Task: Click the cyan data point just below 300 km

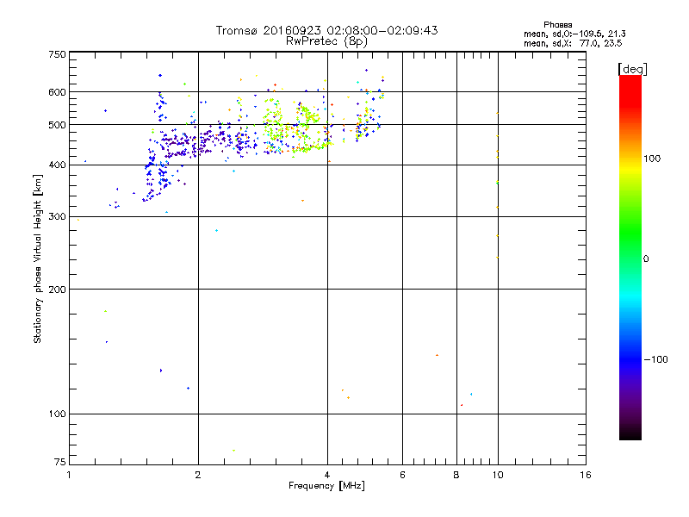Action: pyautogui.click(x=217, y=231)
